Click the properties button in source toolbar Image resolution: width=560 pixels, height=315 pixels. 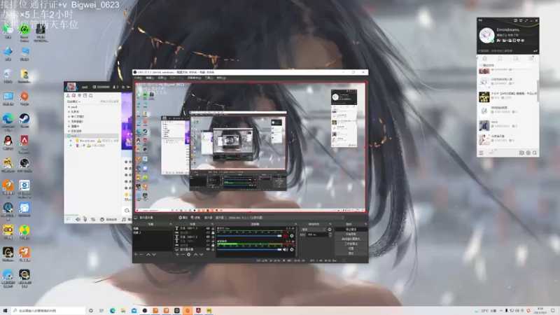point(183,218)
